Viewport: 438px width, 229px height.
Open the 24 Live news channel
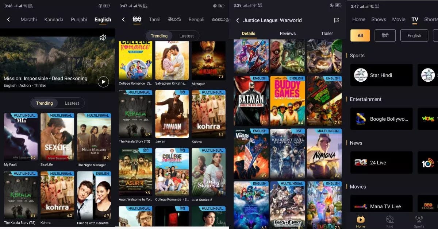381,163
